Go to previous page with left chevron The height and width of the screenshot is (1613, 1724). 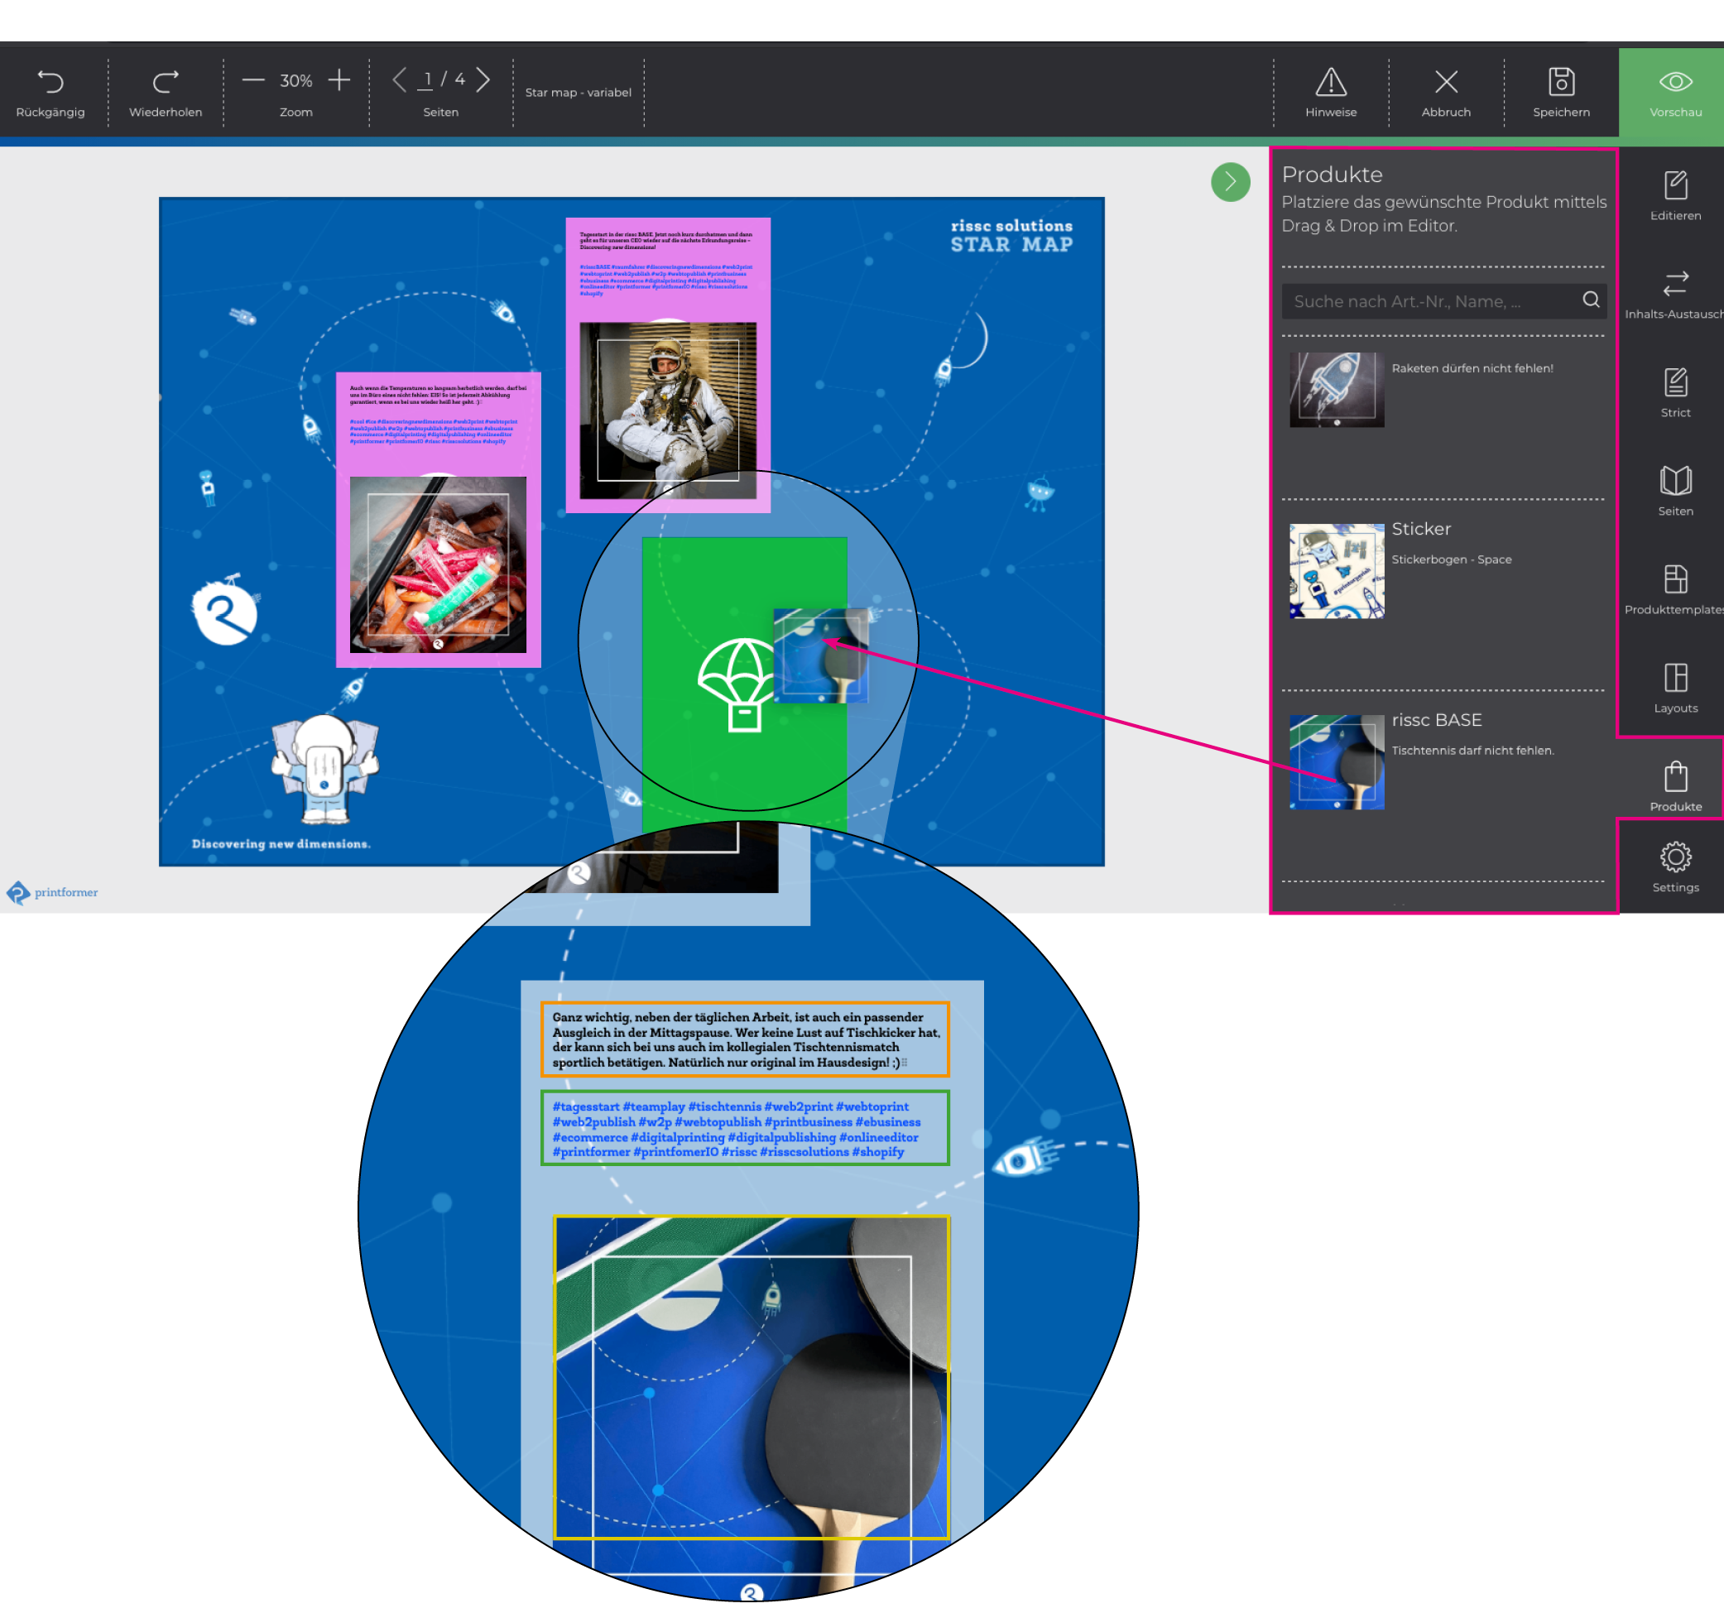(x=399, y=80)
